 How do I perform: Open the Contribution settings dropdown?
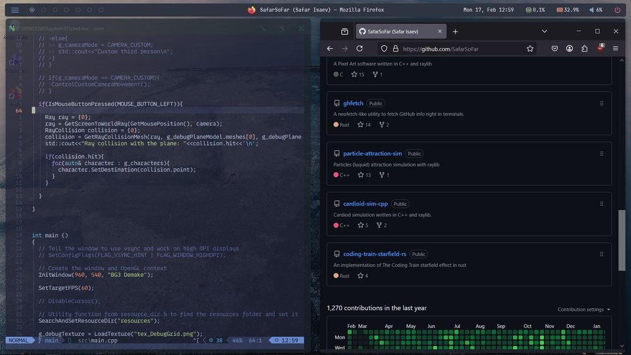coord(584,310)
